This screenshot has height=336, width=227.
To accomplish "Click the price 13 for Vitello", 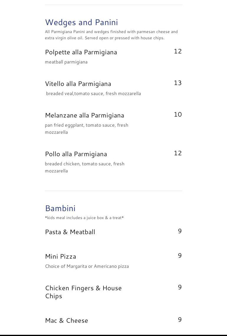I will pyautogui.click(x=178, y=83).
